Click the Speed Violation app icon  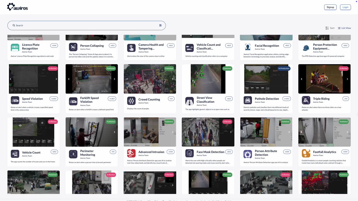click(15, 100)
